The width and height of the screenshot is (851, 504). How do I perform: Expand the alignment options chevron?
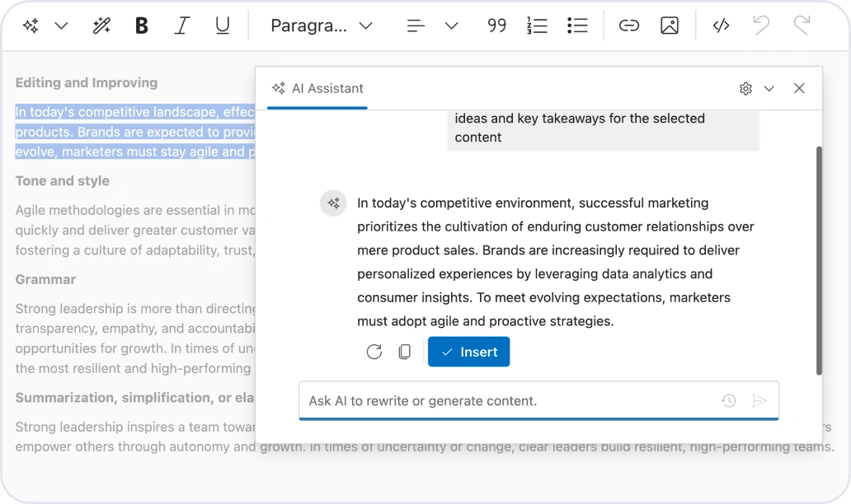click(x=451, y=26)
